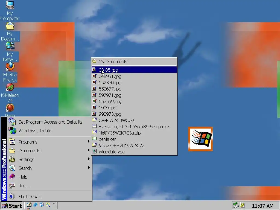
Task: Click the 11:07 AM taskbar clock
Action: 262,206
